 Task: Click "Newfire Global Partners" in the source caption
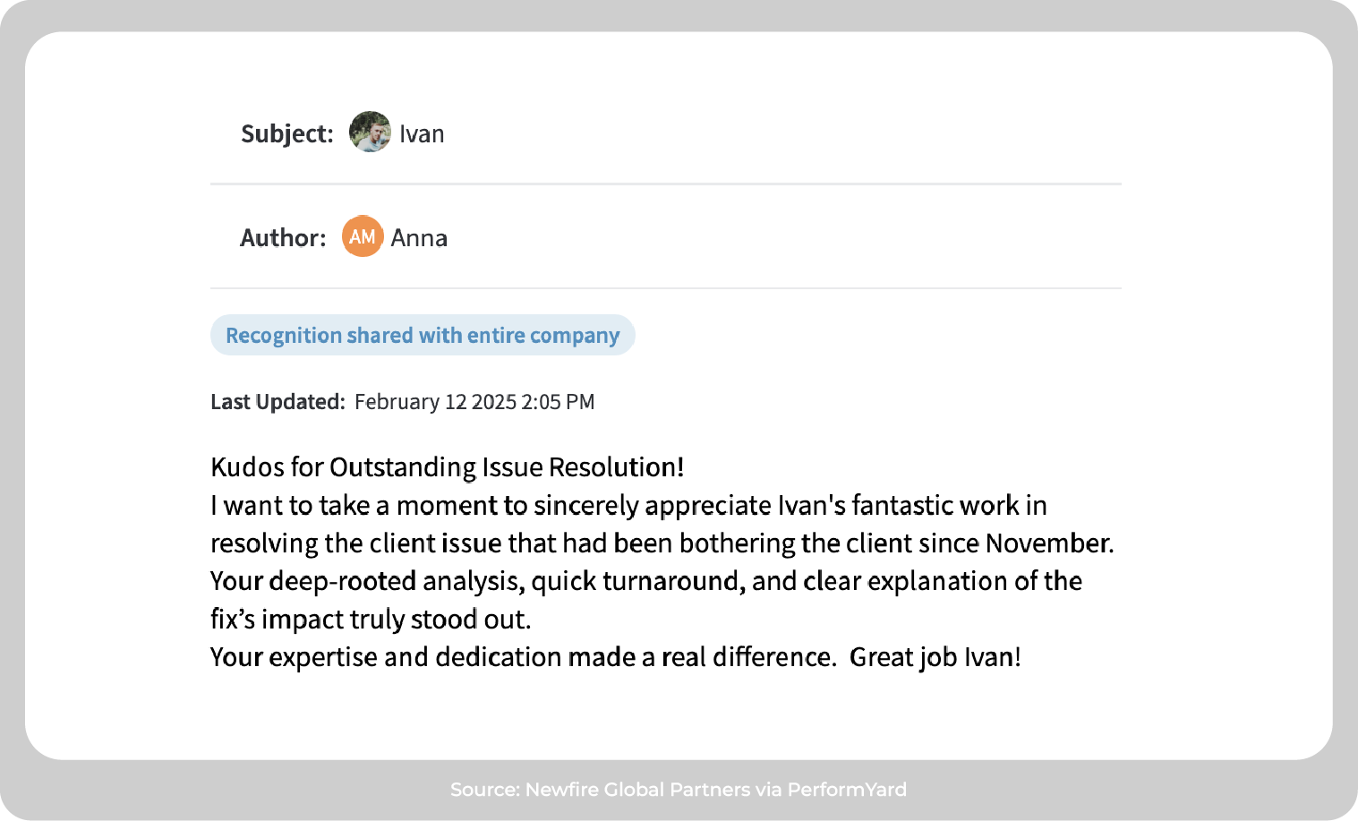point(637,790)
